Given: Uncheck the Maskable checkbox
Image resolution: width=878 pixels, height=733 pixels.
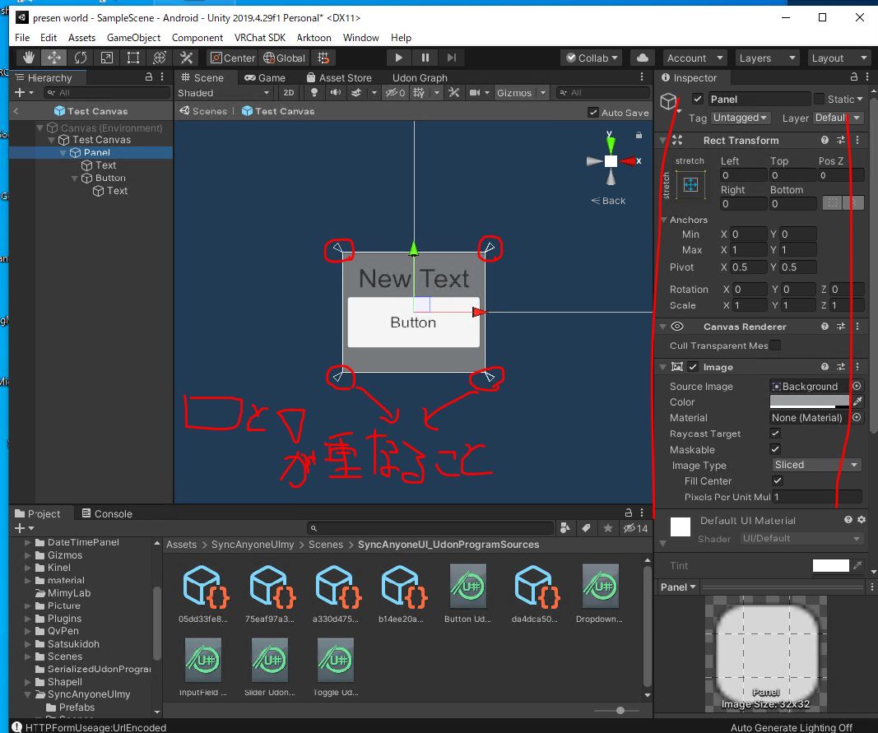Looking at the screenshot, I should coord(775,449).
